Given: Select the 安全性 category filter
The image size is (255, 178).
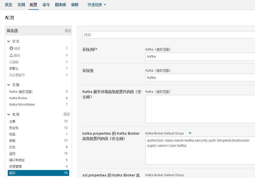Looking at the screenshot, I should 38,128.
